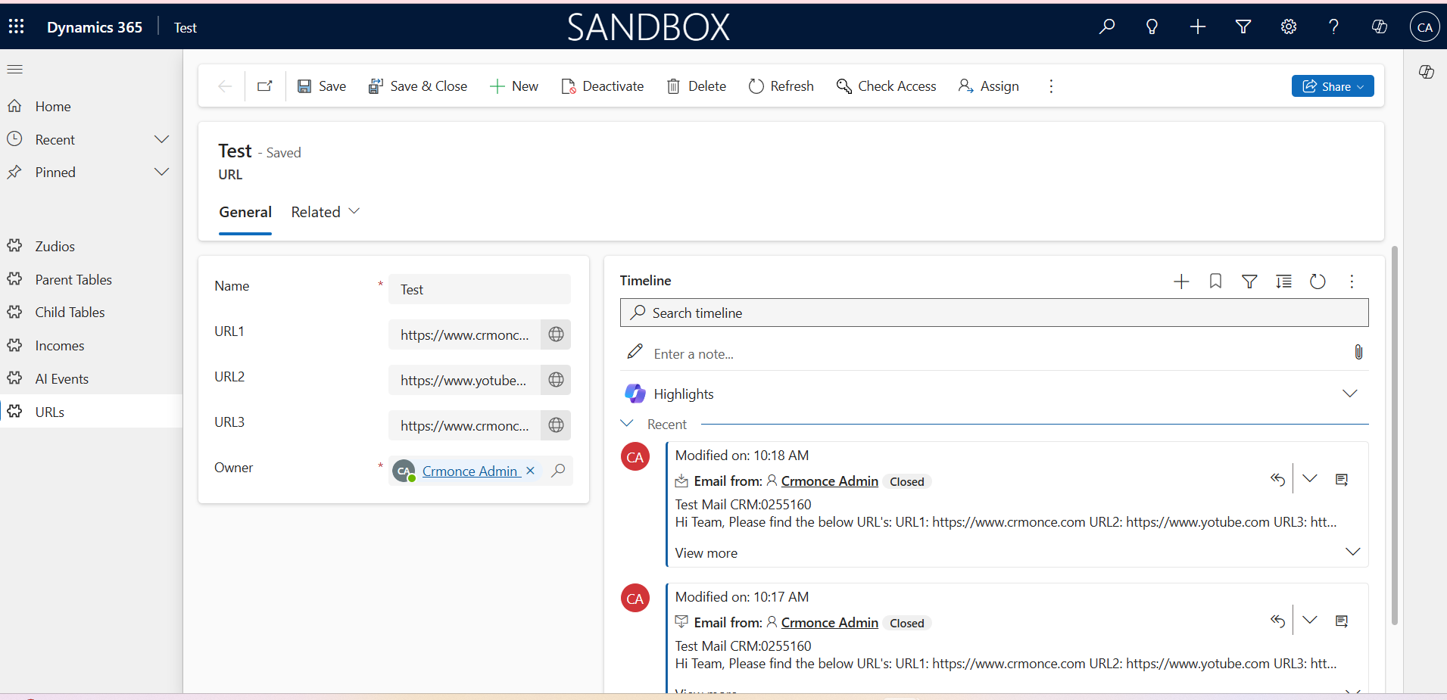Open the CA user account avatar
This screenshot has height=700, width=1447.
click(x=1424, y=26)
